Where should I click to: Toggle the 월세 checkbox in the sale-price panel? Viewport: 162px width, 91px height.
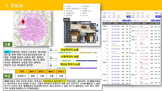[x=113, y=13]
